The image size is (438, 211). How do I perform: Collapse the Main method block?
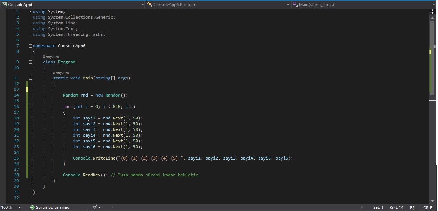point(30,78)
